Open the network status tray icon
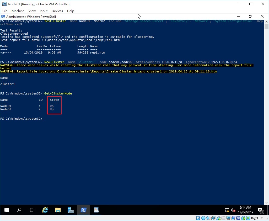269x221 pixels. [227, 210]
